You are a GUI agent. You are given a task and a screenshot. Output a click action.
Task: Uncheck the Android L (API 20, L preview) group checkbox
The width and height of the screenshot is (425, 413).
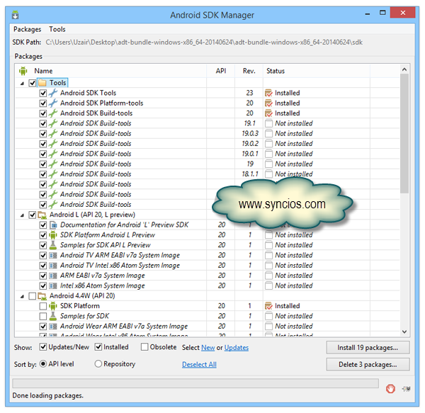(x=33, y=215)
